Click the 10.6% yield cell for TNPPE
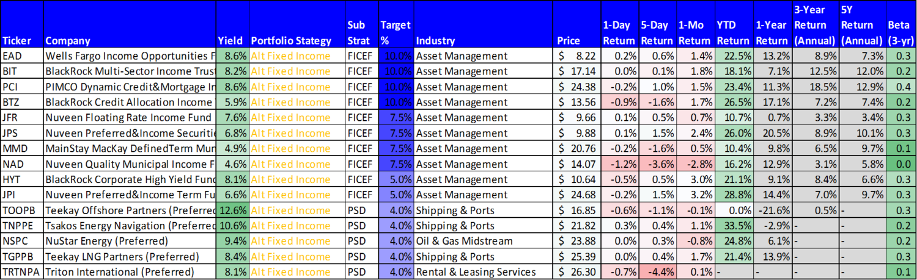Screen dimensions: 917x280 click(232, 226)
